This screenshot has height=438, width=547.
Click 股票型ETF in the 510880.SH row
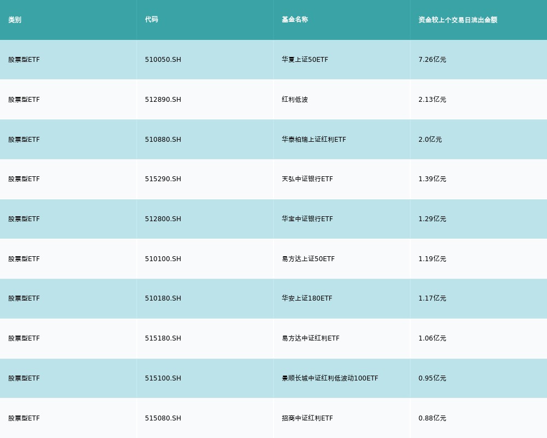coord(24,140)
